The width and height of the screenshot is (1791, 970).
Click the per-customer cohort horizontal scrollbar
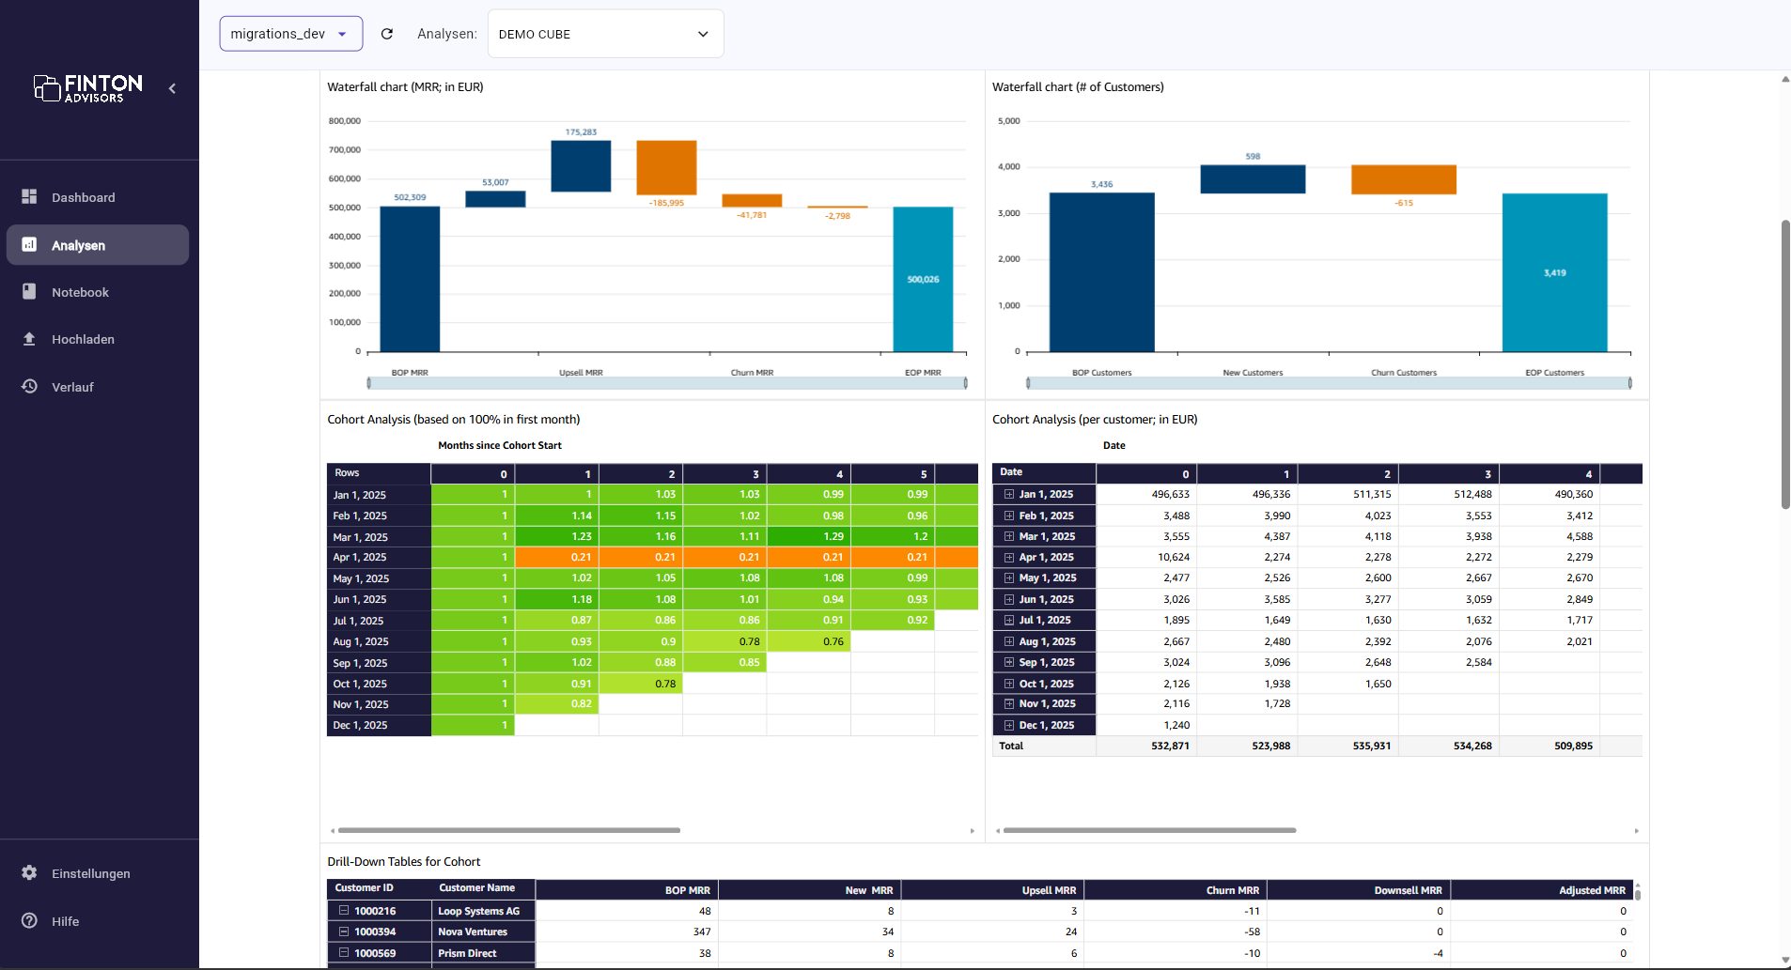click(x=1149, y=830)
